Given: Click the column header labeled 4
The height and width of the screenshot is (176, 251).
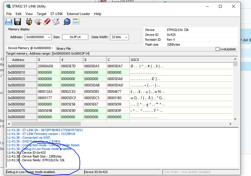Looking at the screenshot, I should click(x=72, y=60).
